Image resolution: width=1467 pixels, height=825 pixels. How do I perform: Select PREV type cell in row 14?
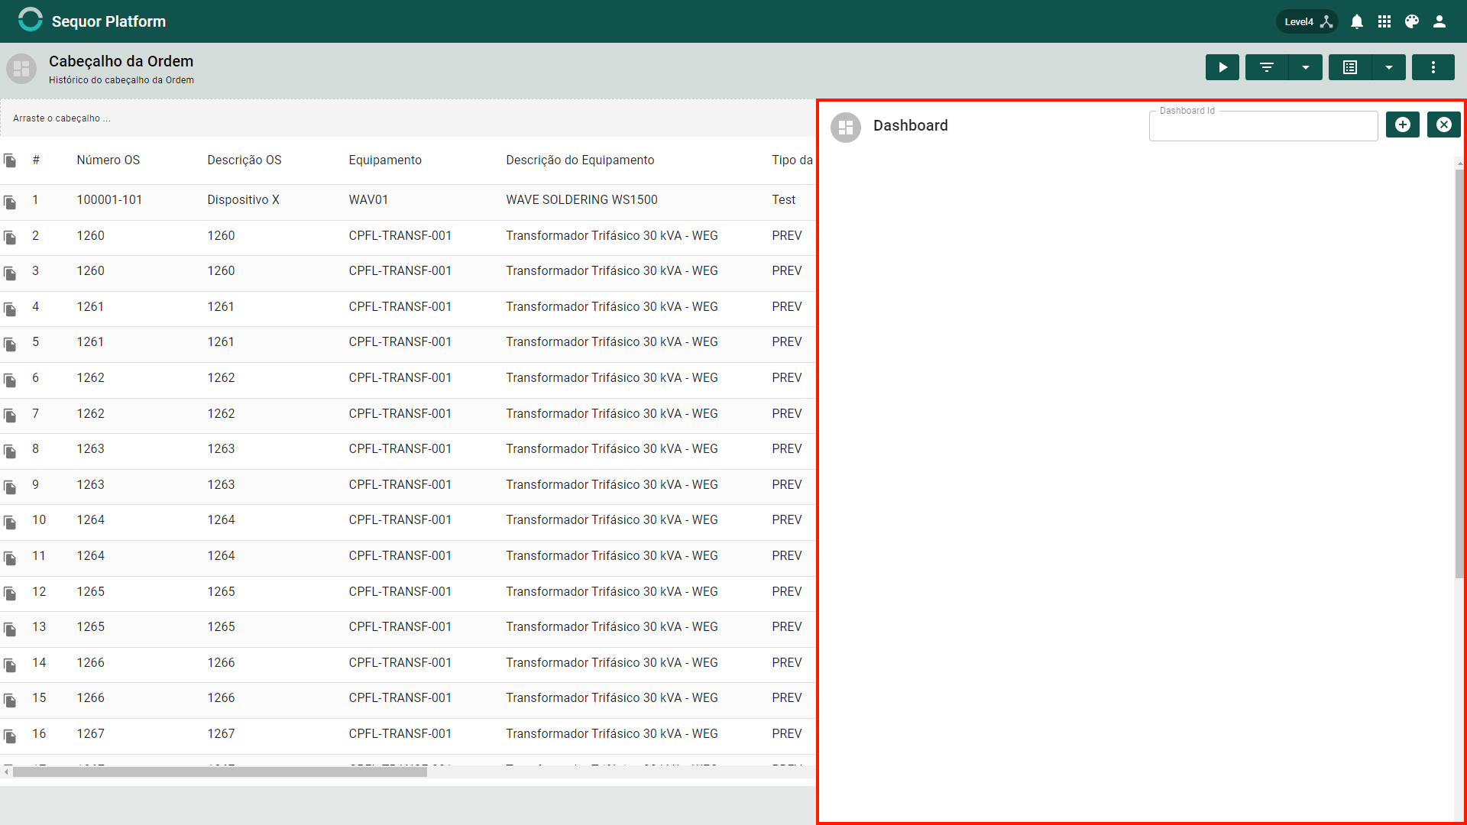tap(787, 662)
